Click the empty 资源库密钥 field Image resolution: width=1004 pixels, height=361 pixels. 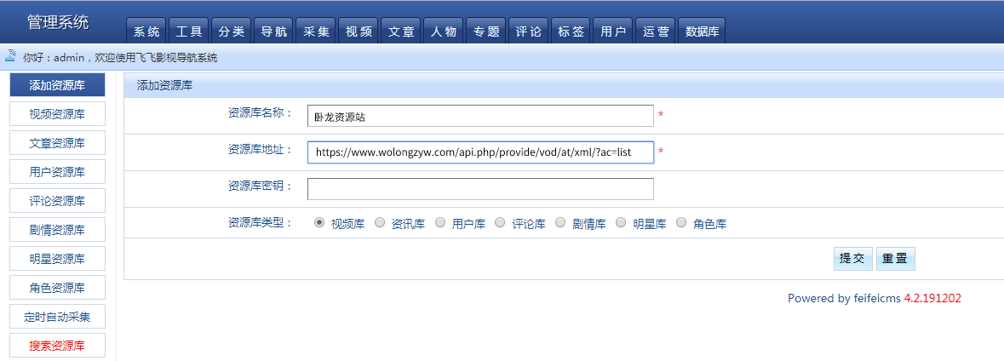[480, 189]
